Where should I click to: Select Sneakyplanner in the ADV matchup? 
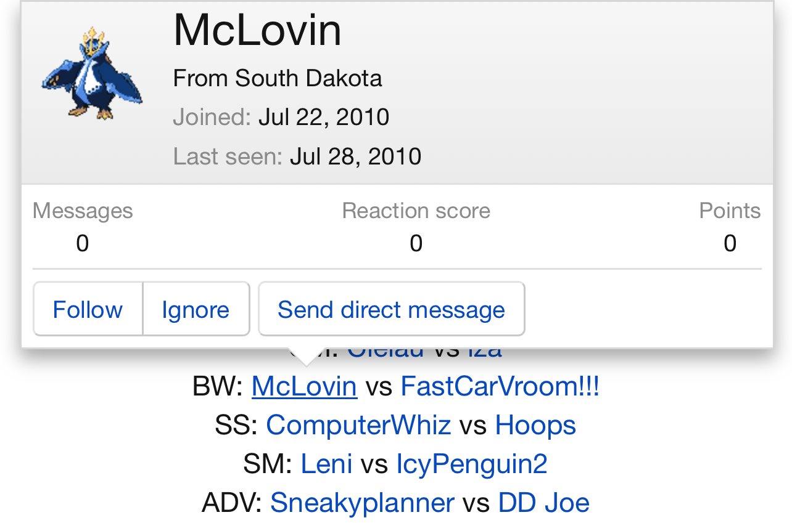coord(362,503)
